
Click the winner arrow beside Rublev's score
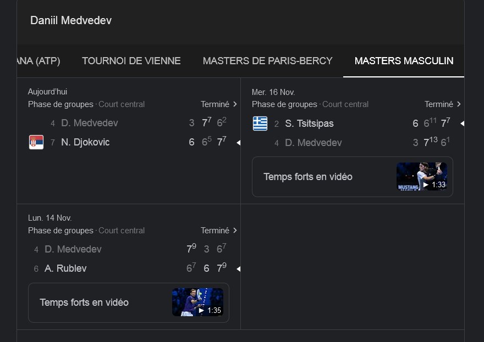[238, 269]
